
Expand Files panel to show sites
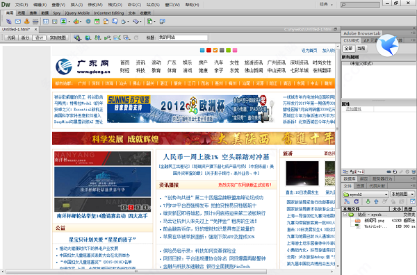(x=412, y=201)
